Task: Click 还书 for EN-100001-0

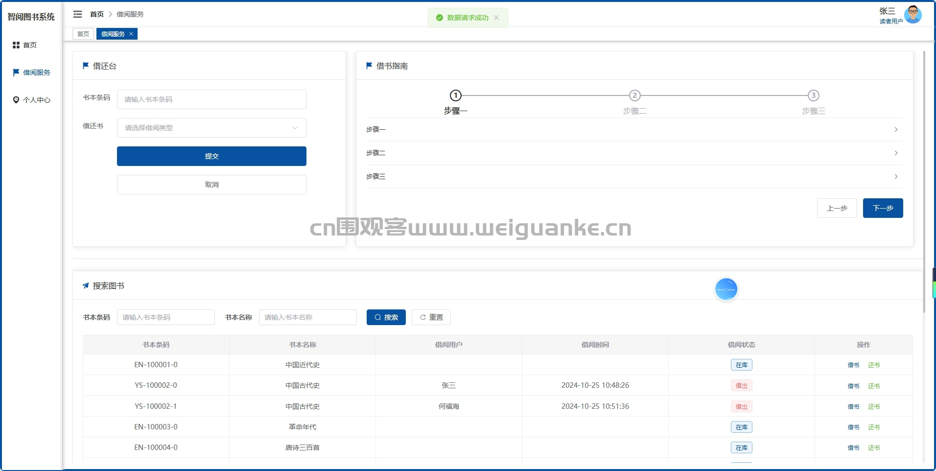Action: (x=874, y=365)
